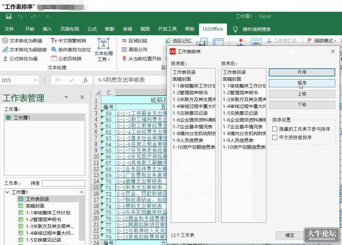This screenshot has width=342, height=245.
Task: Click the 工作表汇总 command
Action: (x=282, y=41)
